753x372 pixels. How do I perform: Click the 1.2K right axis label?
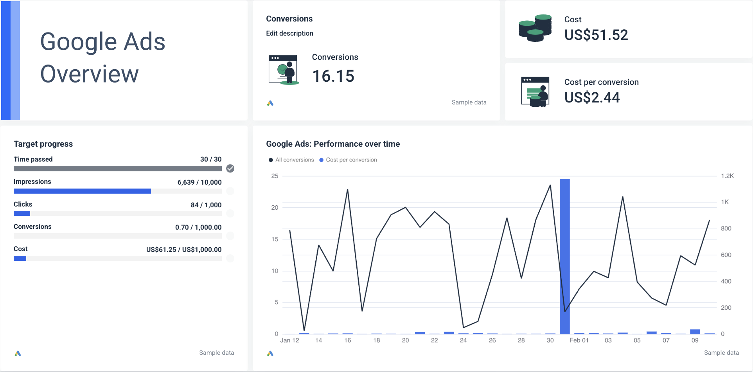click(x=727, y=176)
